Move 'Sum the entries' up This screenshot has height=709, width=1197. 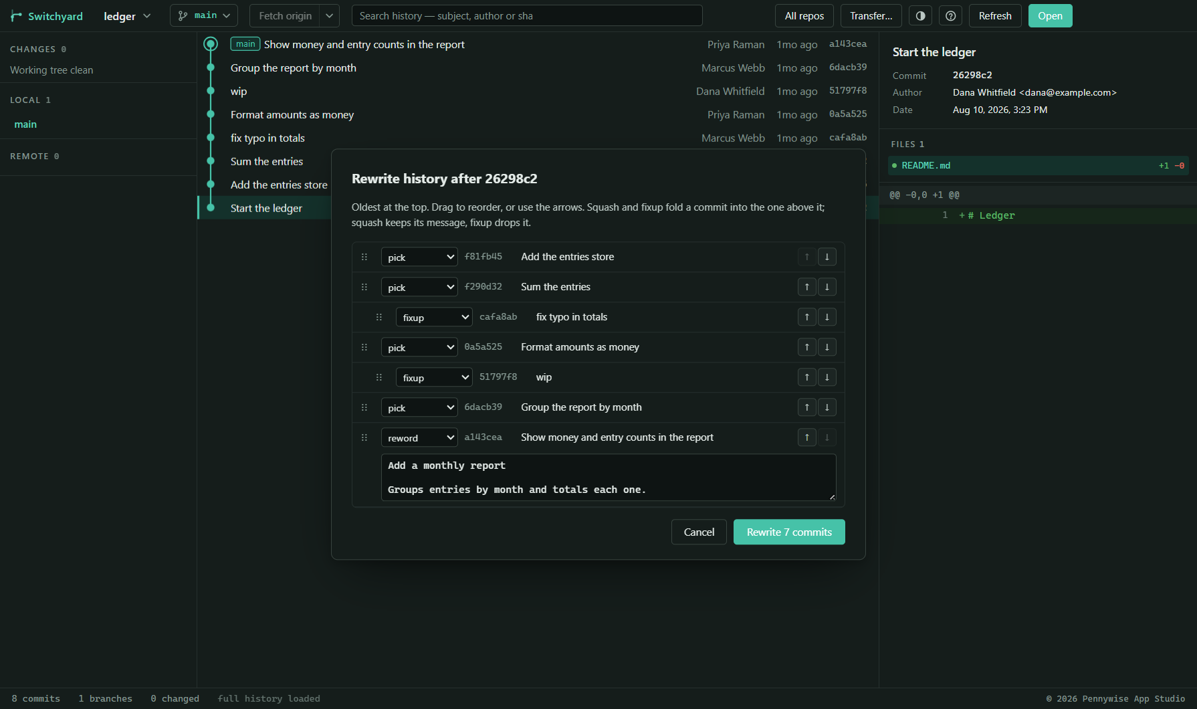(x=806, y=287)
